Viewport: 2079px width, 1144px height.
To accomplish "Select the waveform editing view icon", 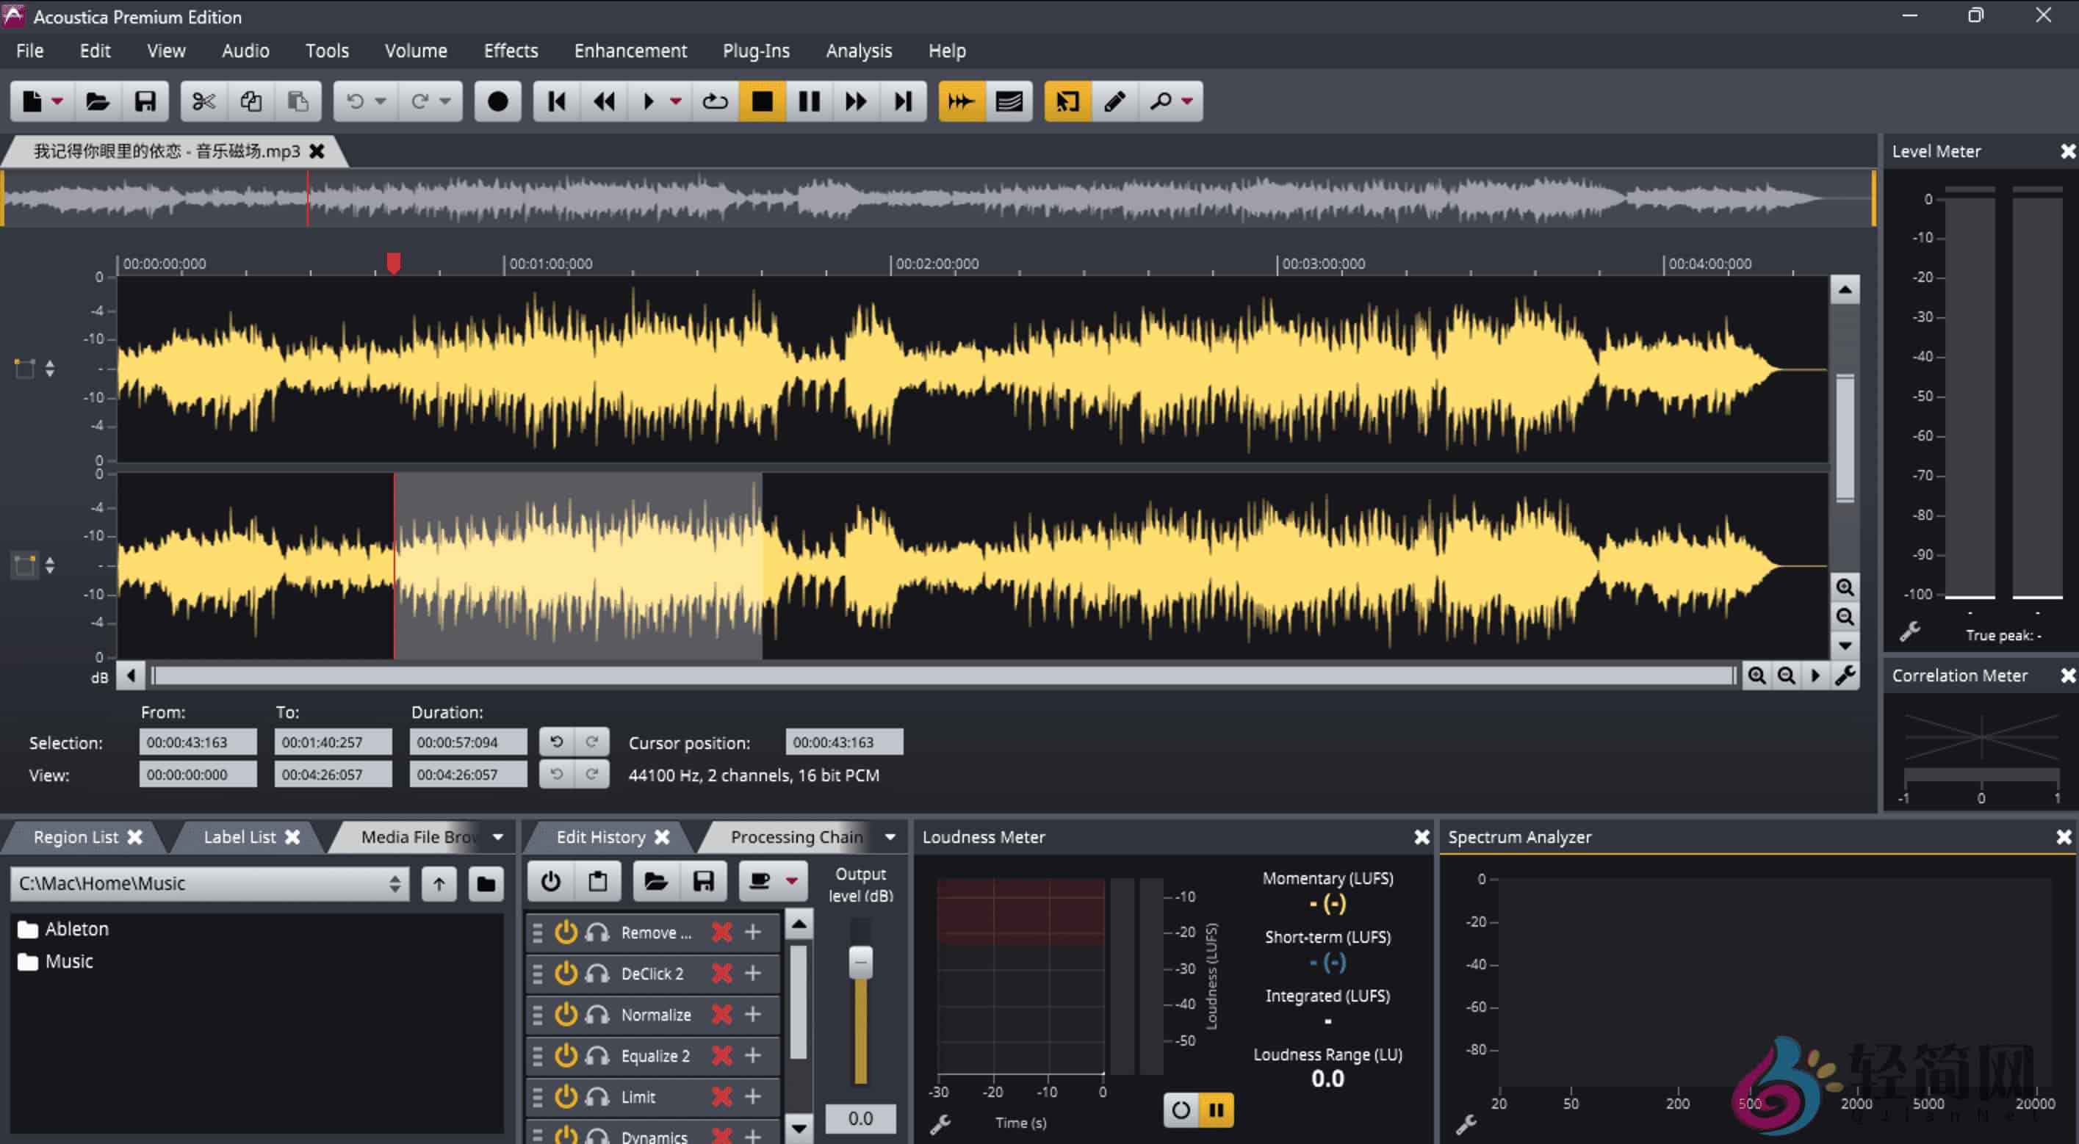I will coord(961,101).
